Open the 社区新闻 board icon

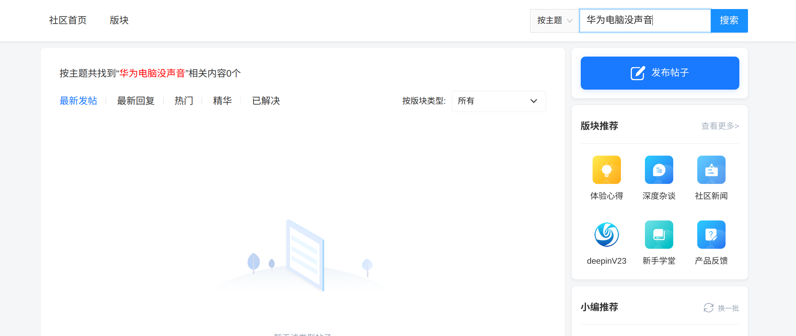pos(711,170)
